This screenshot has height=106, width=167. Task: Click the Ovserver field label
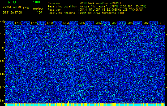point(54,3)
